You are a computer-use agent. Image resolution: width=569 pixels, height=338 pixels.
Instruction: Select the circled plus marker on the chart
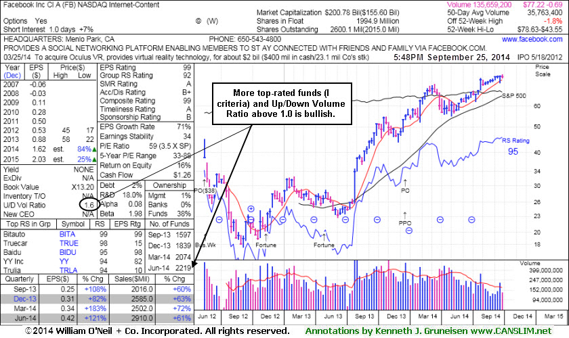251,209
